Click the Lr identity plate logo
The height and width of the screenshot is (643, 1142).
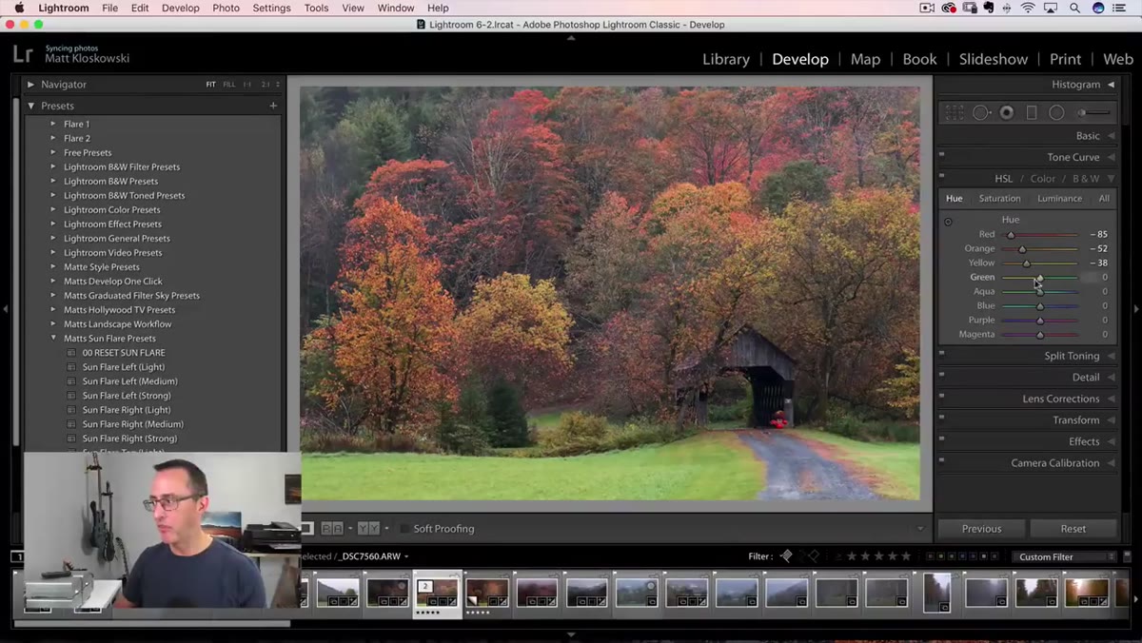pos(24,54)
